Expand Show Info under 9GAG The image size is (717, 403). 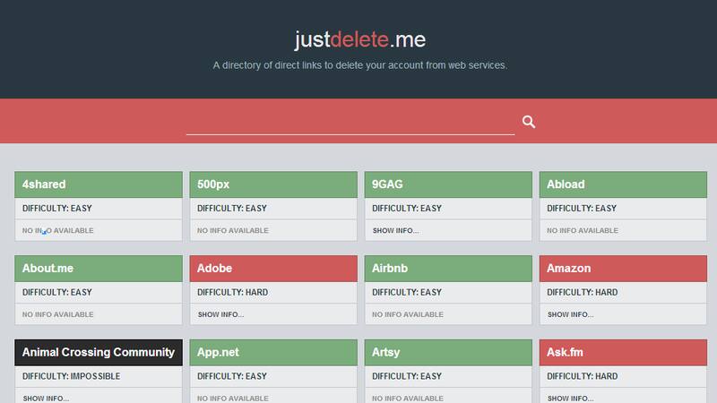point(395,231)
